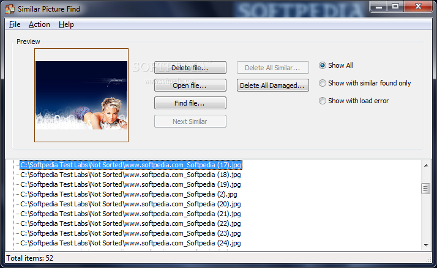This screenshot has height=268, width=437.
Task: Select the Softpedia (24).jpg row
Action: [130, 243]
